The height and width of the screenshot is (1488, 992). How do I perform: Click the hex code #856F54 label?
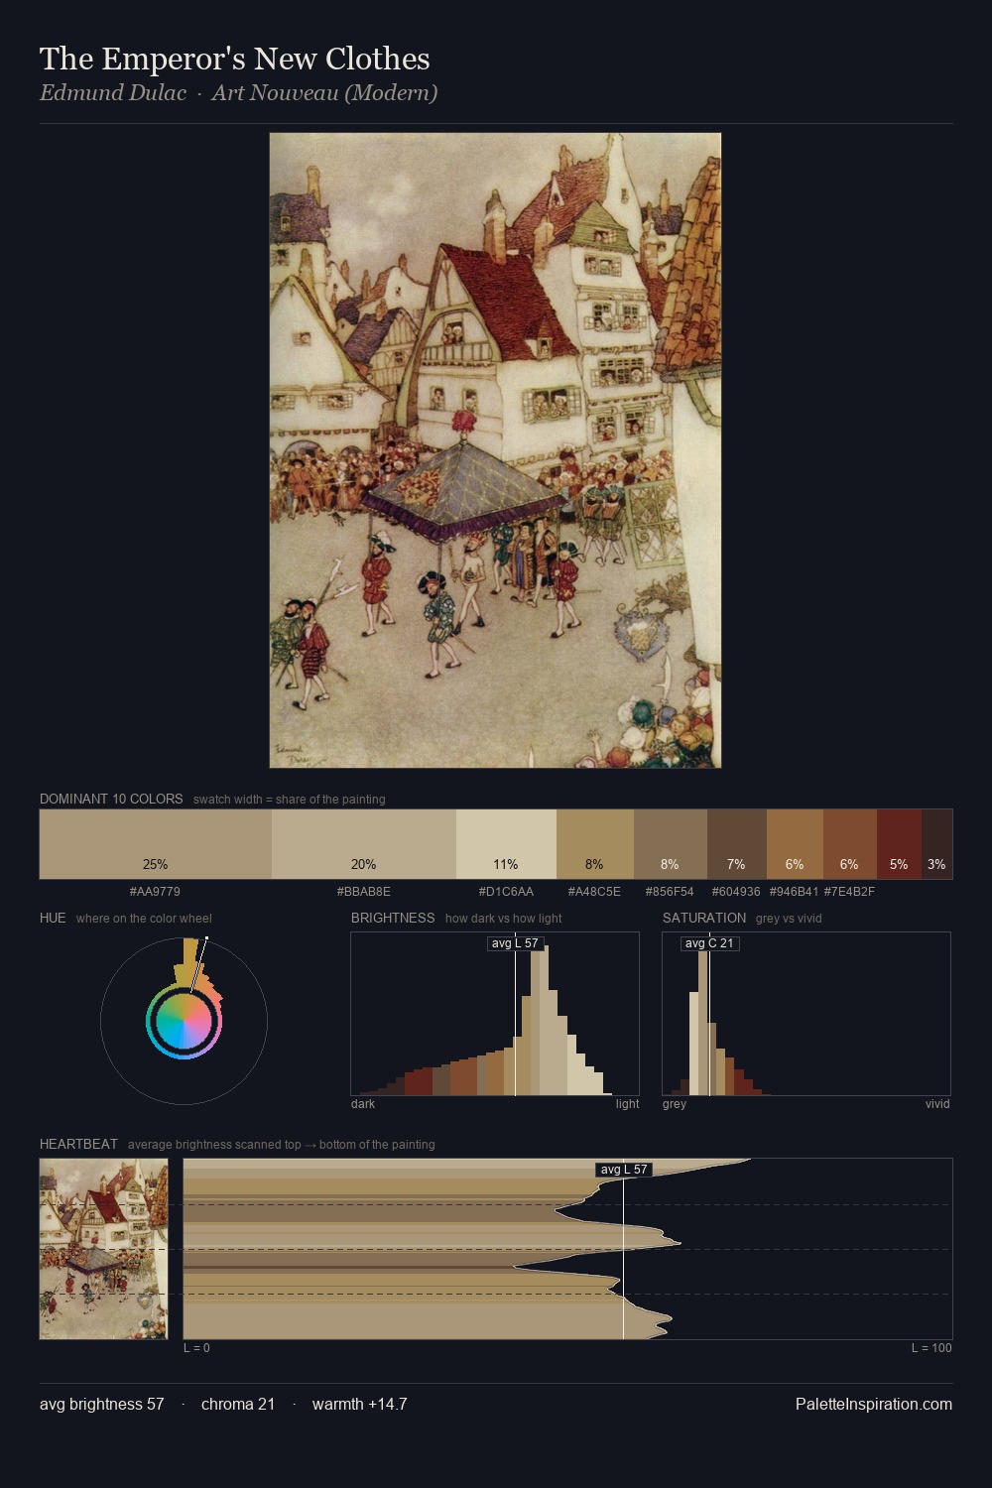tap(670, 892)
